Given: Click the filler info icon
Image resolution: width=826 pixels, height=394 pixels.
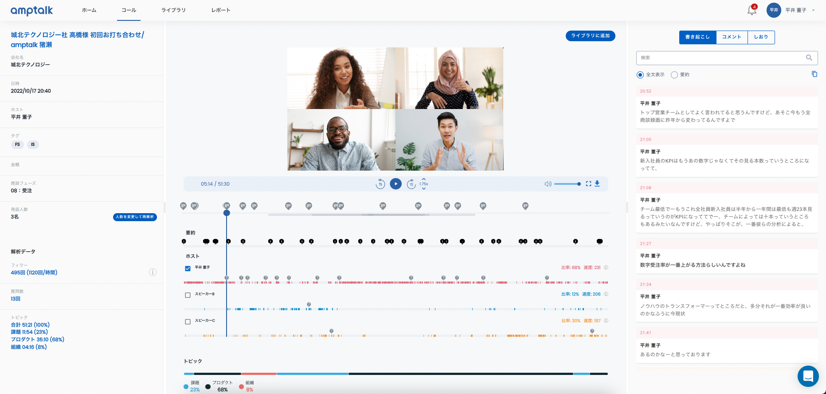Looking at the screenshot, I should (x=153, y=272).
